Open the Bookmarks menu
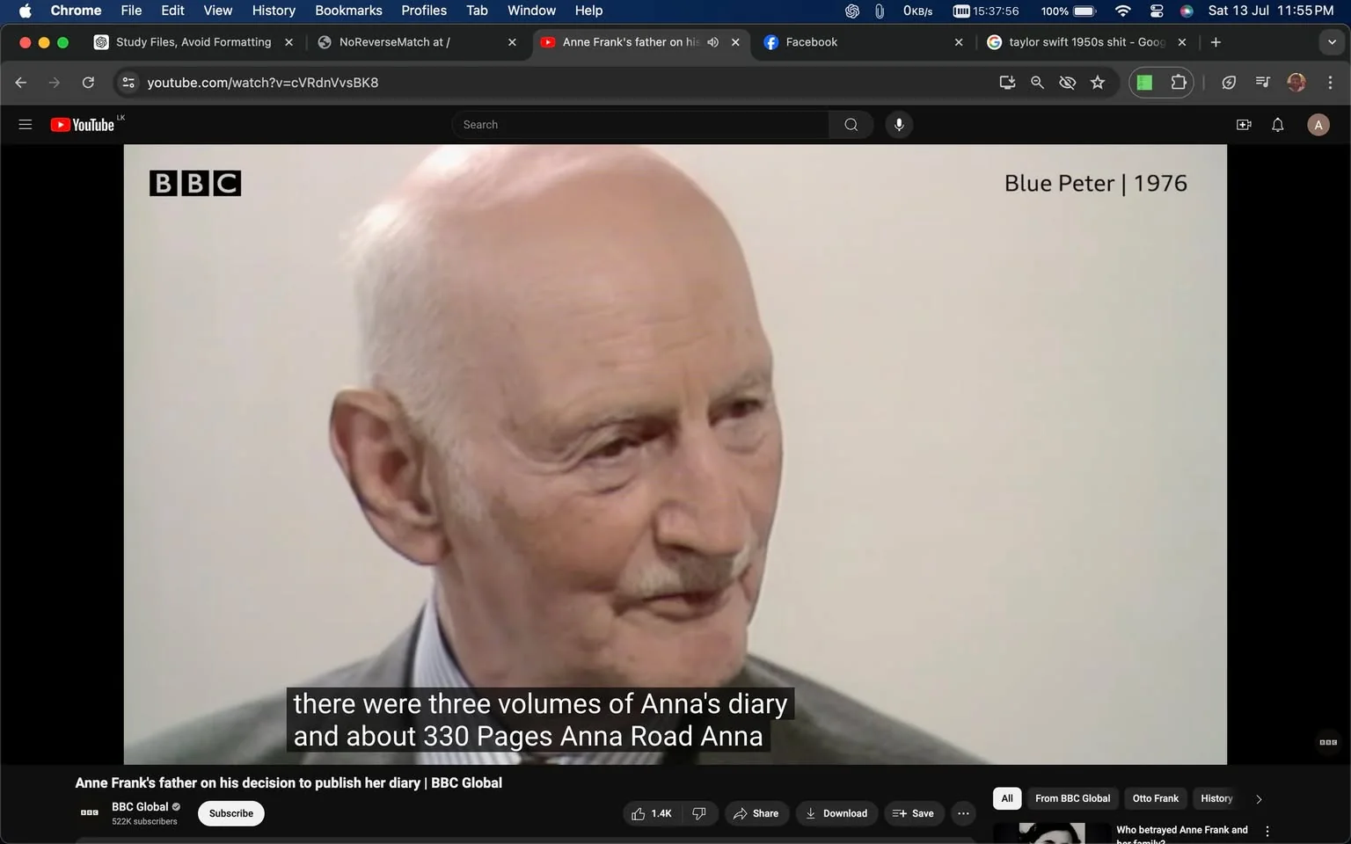Image resolution: width=1351 pixels, height=844 pixels. [x=348, y=11]
